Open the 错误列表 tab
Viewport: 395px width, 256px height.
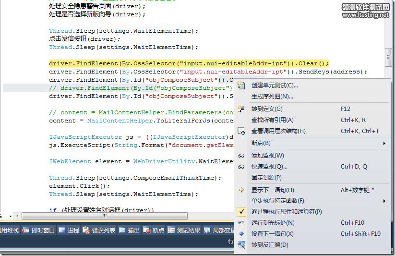click(99, 231)
